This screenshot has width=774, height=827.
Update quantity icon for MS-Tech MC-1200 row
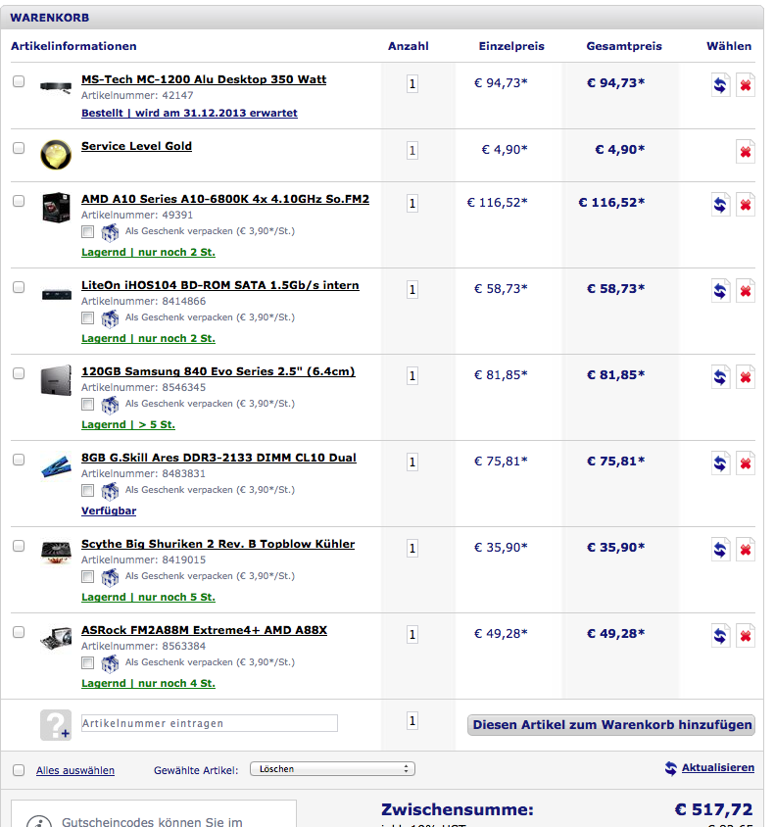pyautogui.click(x=720, y=84)
